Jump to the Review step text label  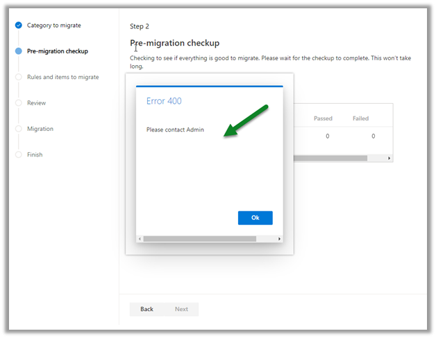36,103
